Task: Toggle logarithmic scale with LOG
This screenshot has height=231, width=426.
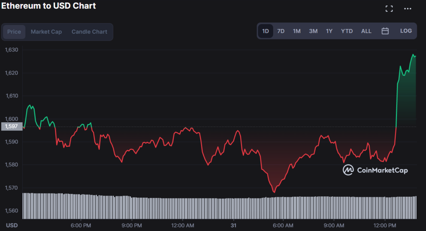Action: pyautogui.click(x=406, y=30)
